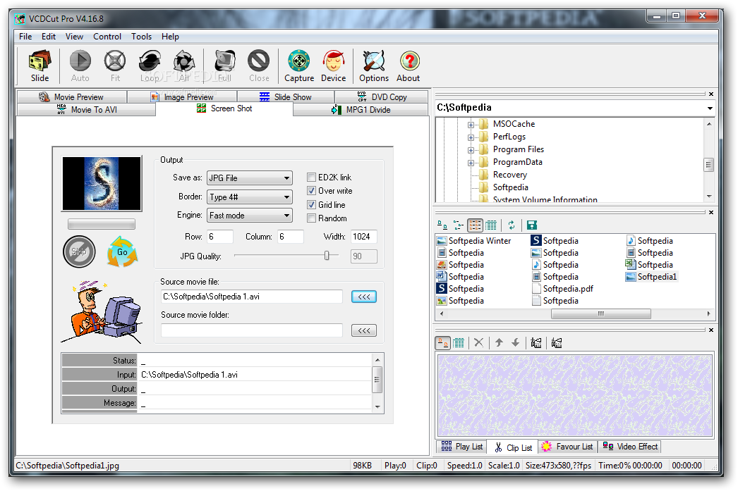Switch to the Movie To AVI tab

tap(87, 109)
